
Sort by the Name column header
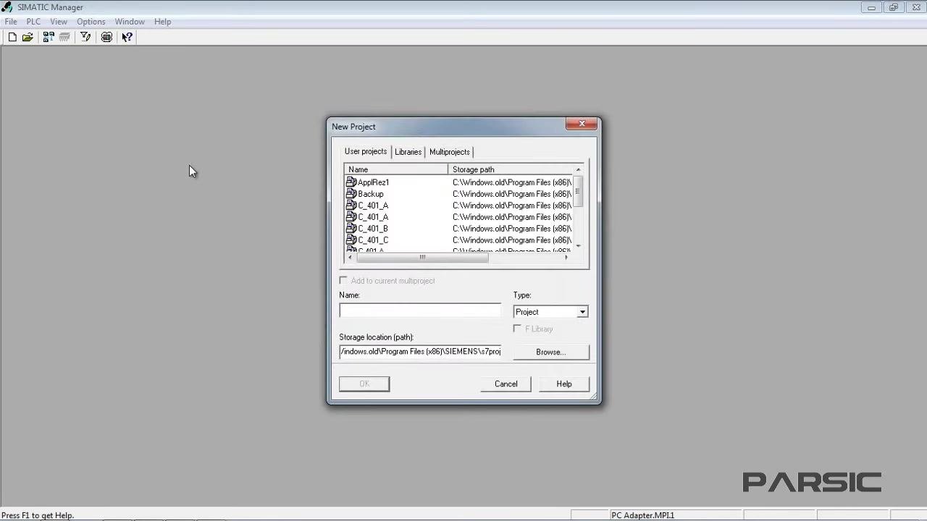[396, 169]
